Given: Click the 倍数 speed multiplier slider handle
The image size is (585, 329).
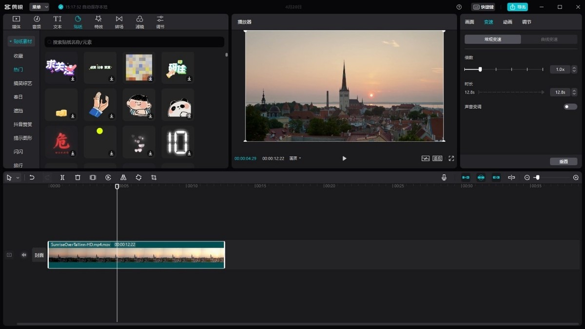Looking at the screenshot, I should click(x=480, y=69).
